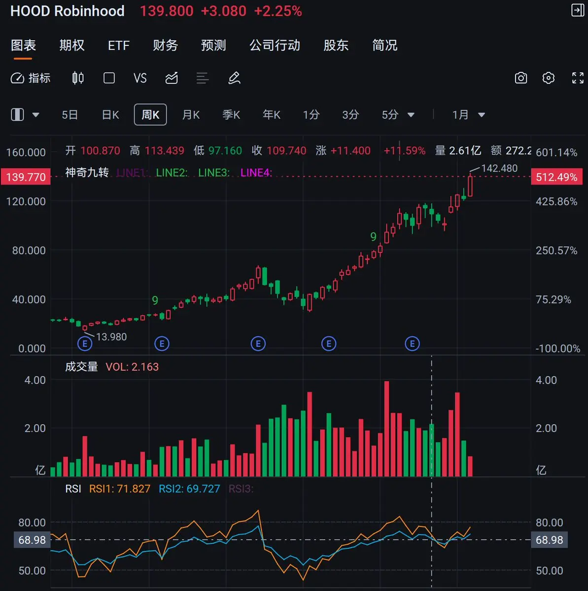Open the 指标 indicators panel
This screenshot has width=588, height=591.
click(x=31, y=78)
